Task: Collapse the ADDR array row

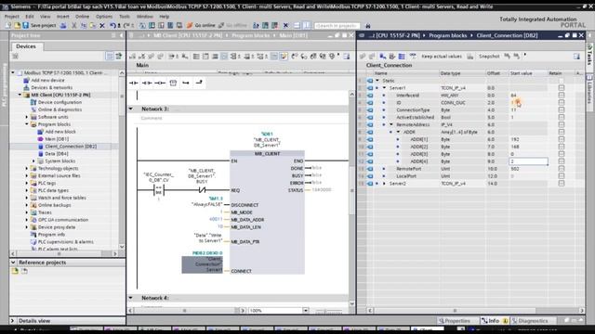Action: click(399, 132)
